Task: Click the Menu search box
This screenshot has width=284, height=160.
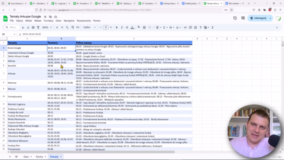Action: pos(12,28)
